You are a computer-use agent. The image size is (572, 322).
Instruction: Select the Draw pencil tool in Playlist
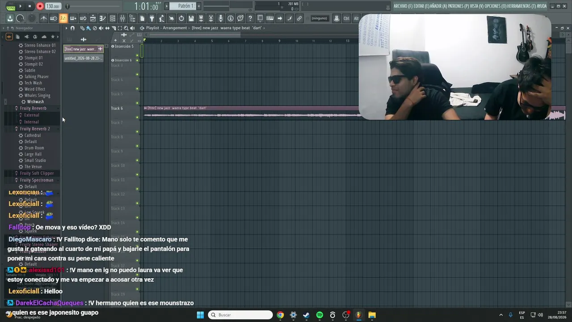click(82, 28)
